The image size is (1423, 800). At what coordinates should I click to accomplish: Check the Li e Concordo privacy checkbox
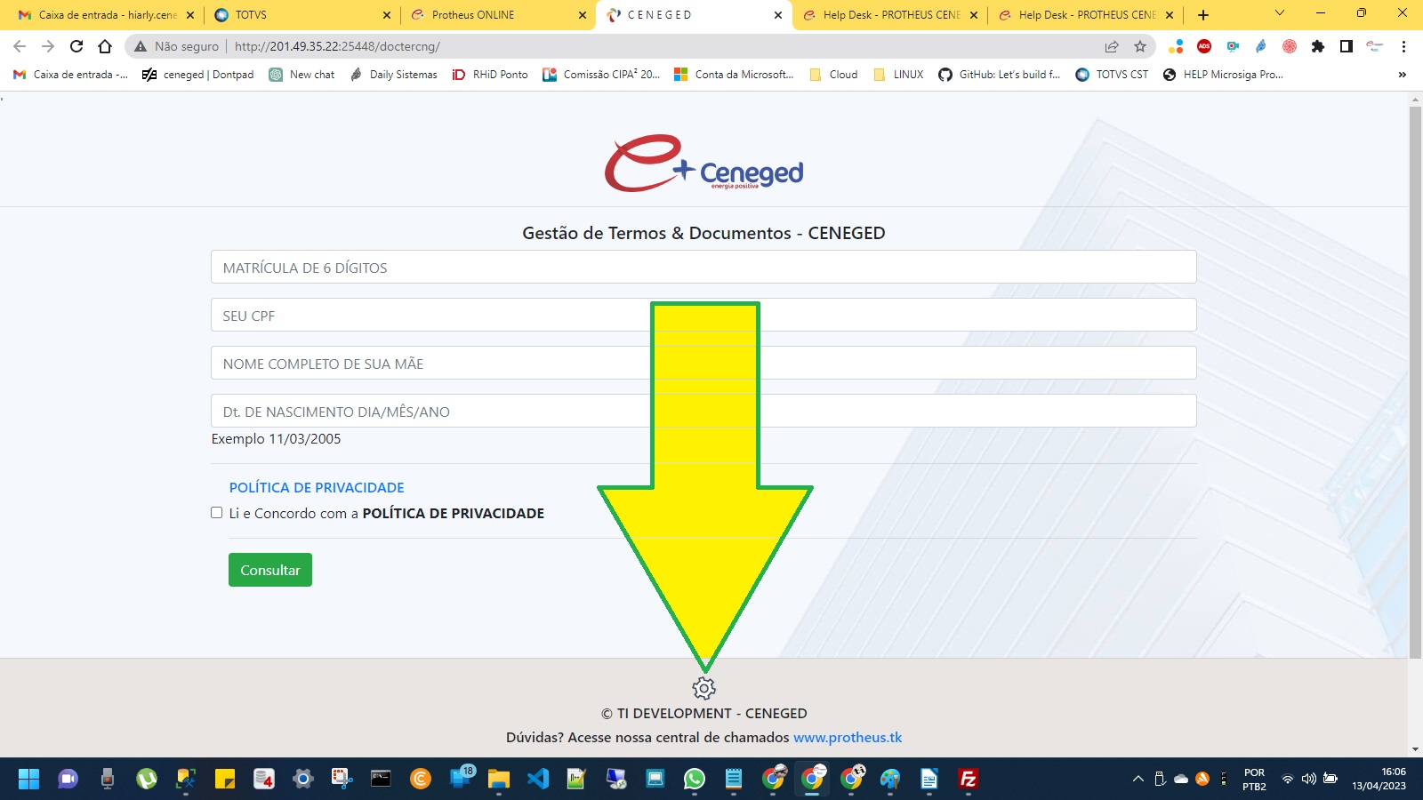click(x=216, y=513)
